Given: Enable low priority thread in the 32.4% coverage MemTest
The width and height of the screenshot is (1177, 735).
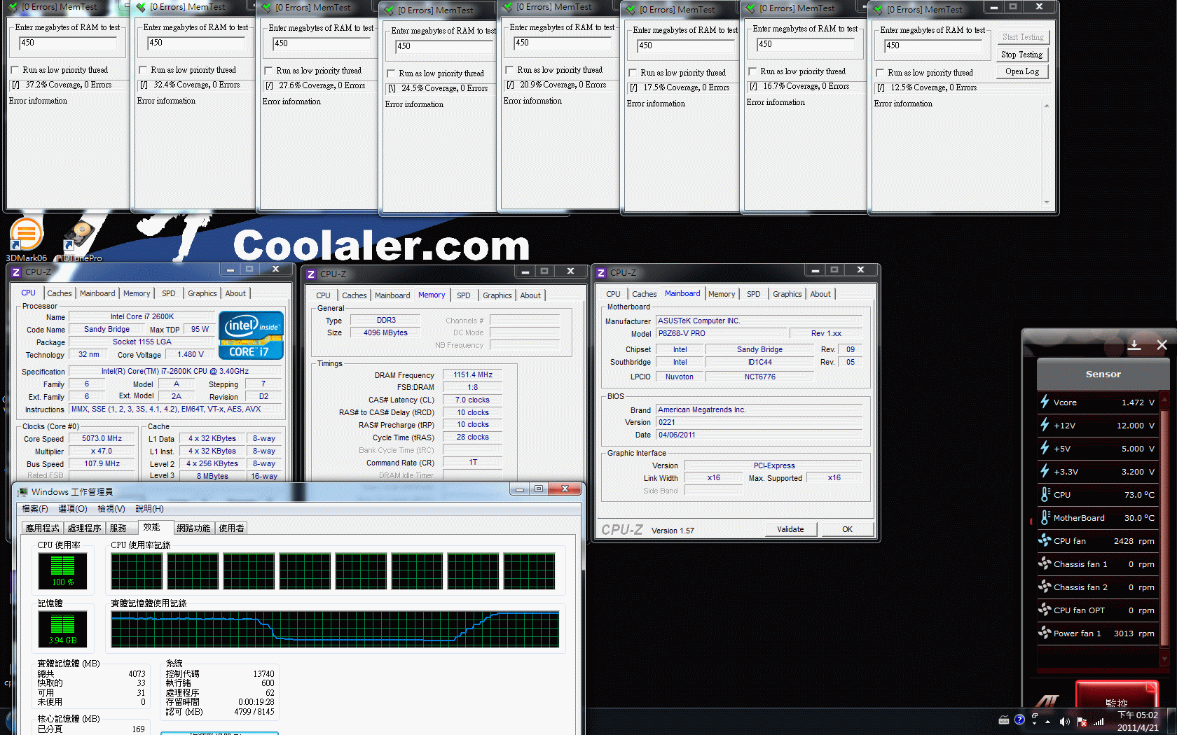Looking at the screenshot, I should tap(144, 70).
